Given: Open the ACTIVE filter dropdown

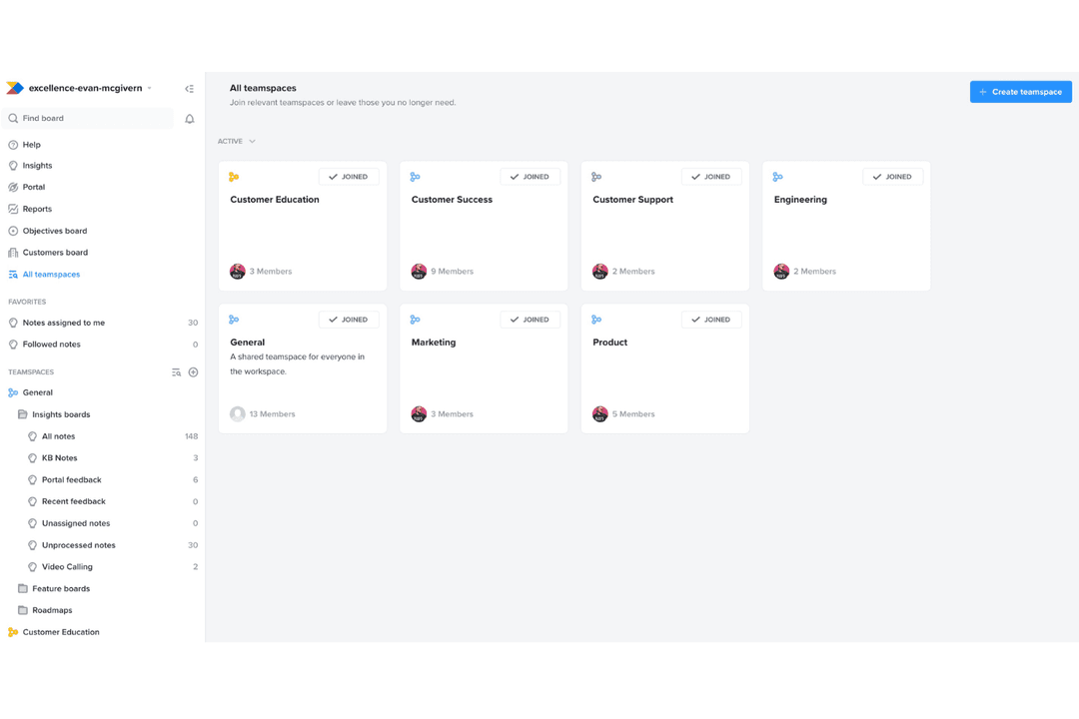Looking at the screenshot, I should pos(237,141).
